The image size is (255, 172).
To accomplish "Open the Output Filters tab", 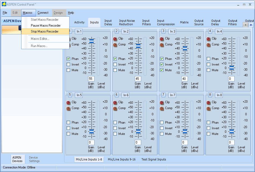I will [x=232, y=23].
